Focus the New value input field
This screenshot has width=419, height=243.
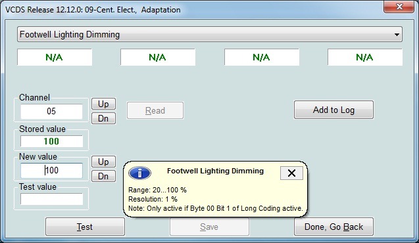point(51,171)
